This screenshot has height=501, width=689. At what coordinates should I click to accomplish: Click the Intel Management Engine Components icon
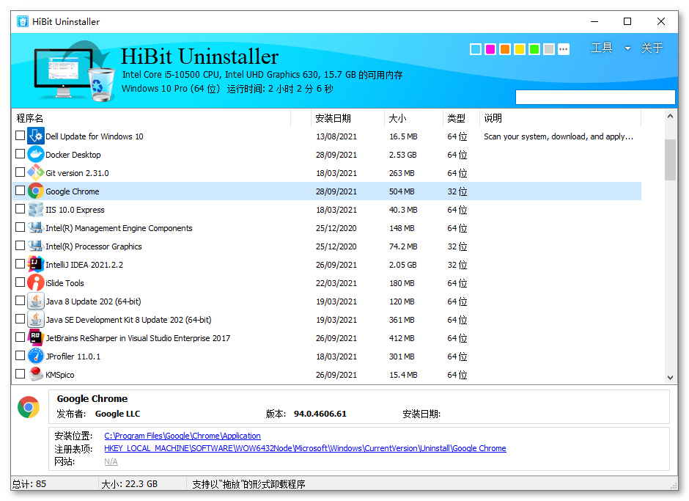coord(36,228)
